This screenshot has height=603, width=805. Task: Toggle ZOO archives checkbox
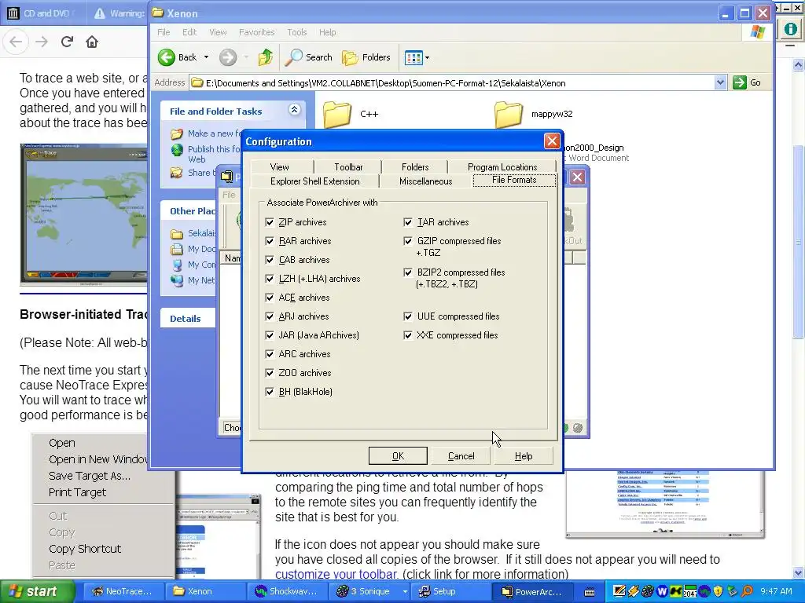[x=270, y=373]
